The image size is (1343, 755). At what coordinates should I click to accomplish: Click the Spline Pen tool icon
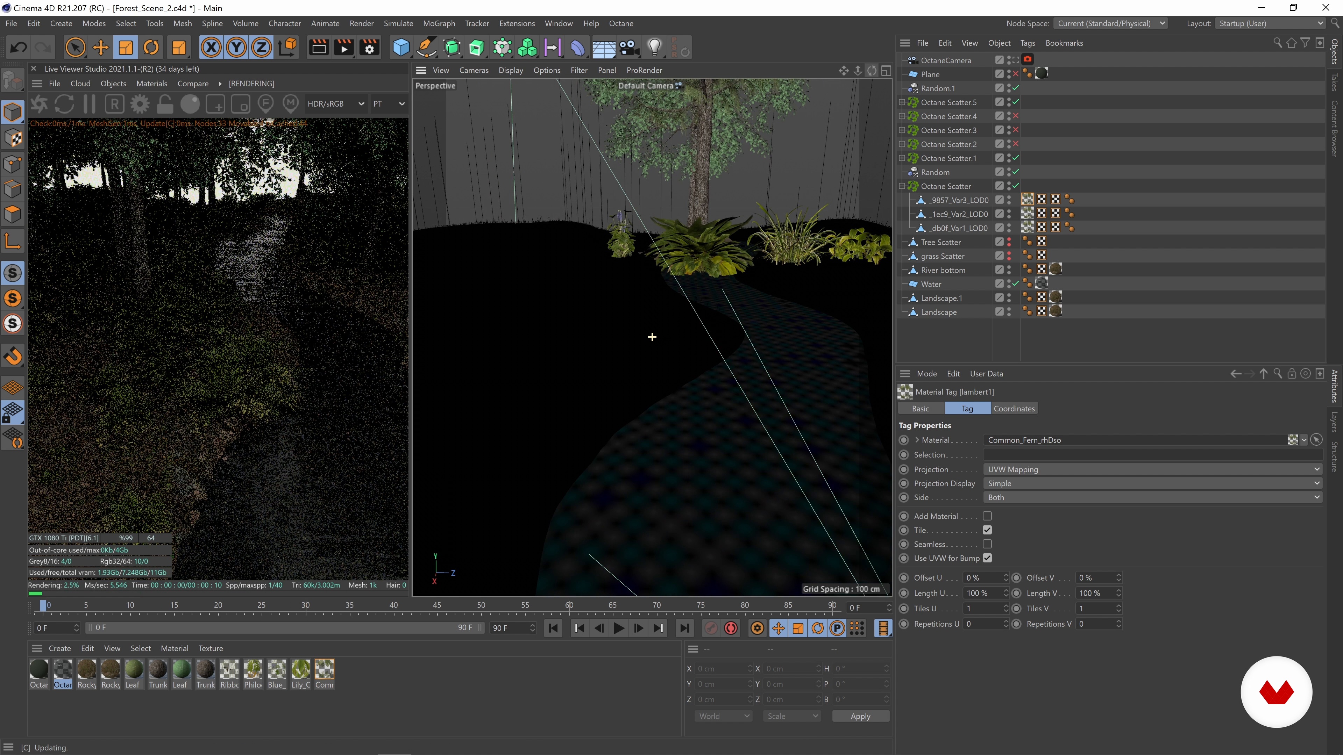click(x=426, y=48)
